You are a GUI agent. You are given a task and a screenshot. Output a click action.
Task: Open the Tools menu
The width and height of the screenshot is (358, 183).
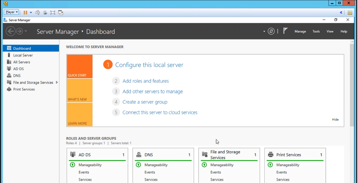316,32
